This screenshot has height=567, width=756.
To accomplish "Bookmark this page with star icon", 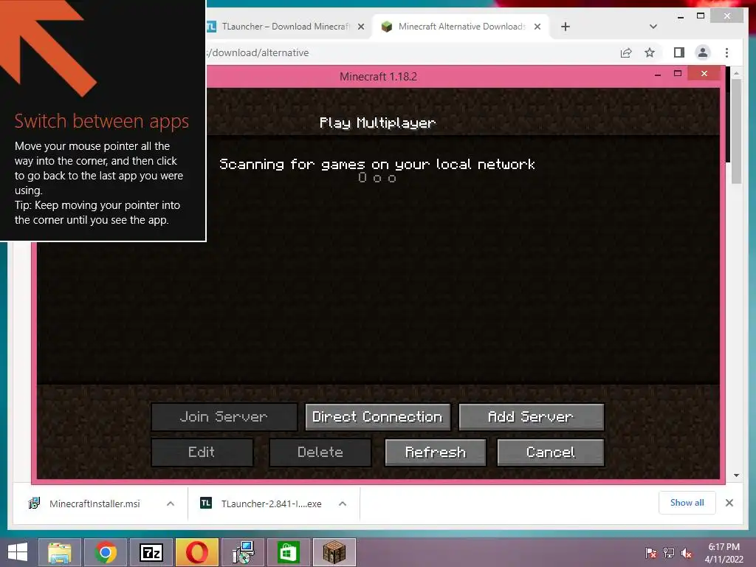I will [x=650, y=52].
